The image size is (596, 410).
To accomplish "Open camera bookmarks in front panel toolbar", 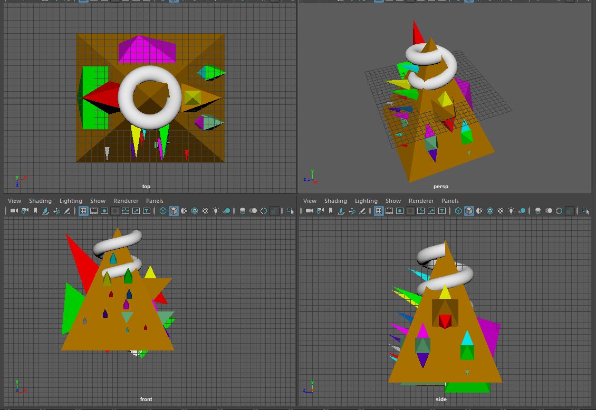I will [35, 211].
